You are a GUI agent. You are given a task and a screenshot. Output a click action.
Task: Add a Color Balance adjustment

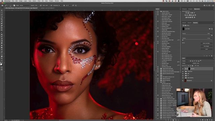(x=187, y=15)
